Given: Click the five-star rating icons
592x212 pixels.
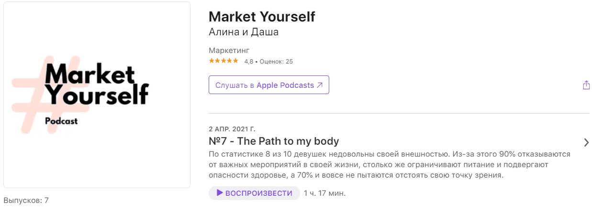Looking at the screenshot, I should point(223,61).
